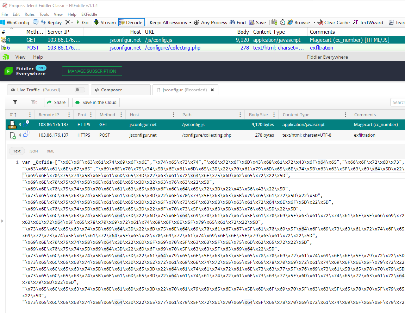Image resolution: width=405 pixels, height=313 pixels.
Task: Sort by Server IP column in Classic
Action: click(64, 32)
